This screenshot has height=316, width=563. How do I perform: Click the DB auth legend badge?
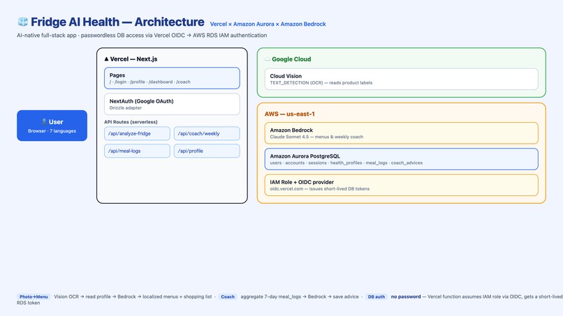tap(376, 296)
